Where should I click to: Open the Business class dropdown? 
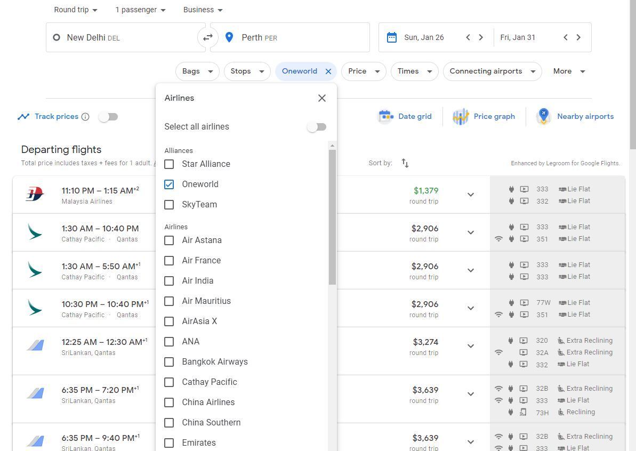click(x=203, y=10)
